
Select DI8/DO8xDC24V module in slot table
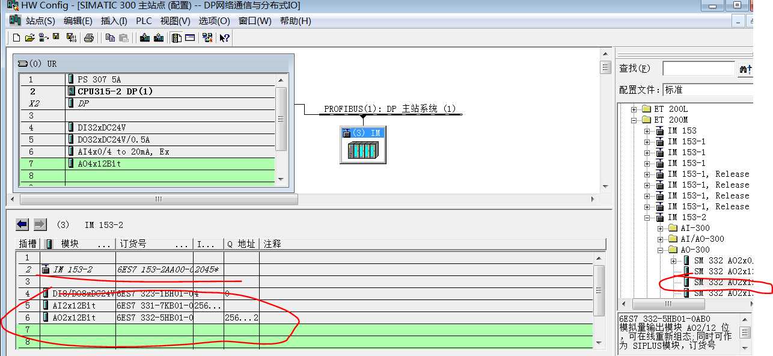pyautogui.click(x=305, y=293)
